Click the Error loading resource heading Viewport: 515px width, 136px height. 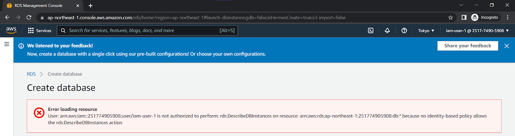[x=72, y=109]
